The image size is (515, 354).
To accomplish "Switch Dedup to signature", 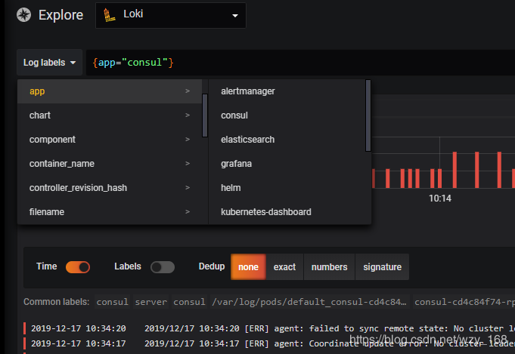I will point(382,267).
